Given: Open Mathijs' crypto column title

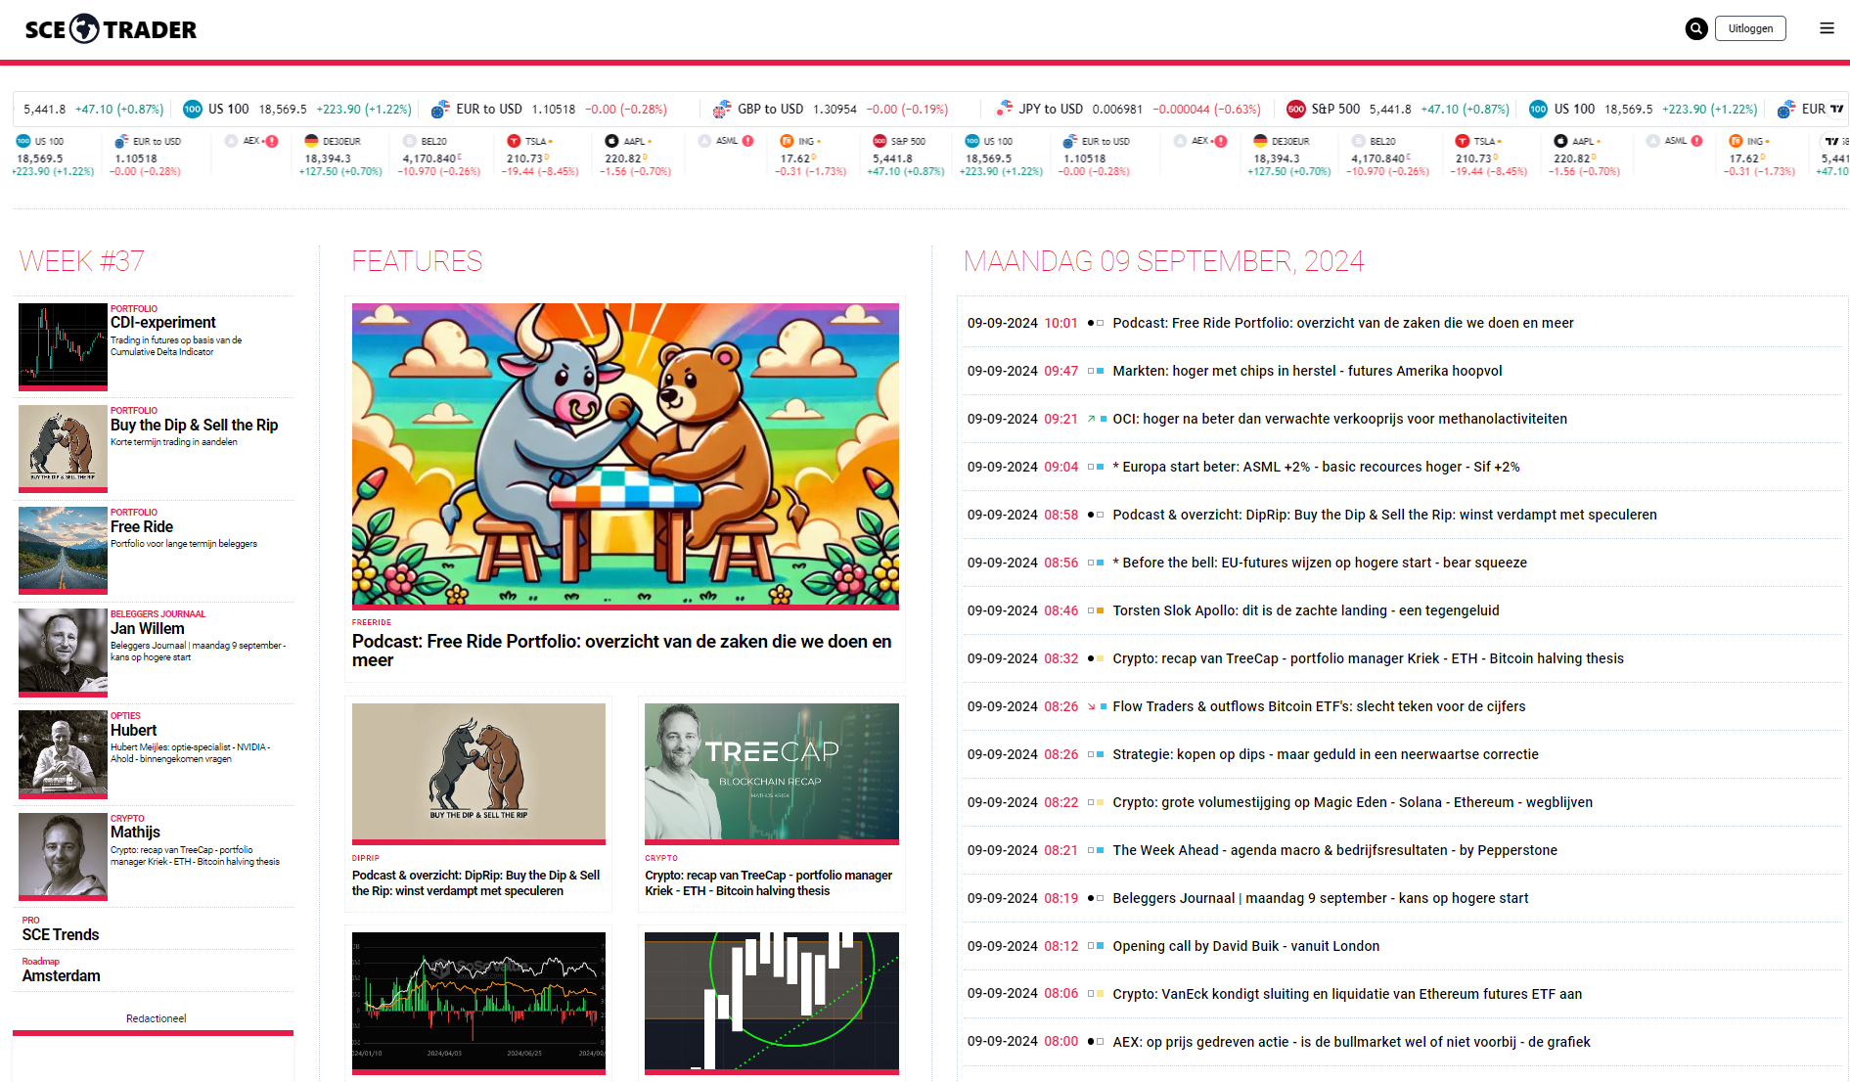Looking at the screenshot, I should (x=135, y=833).
